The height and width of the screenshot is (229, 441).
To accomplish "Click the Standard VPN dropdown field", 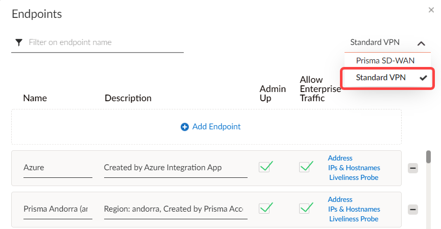I will (x=375, y=42).
